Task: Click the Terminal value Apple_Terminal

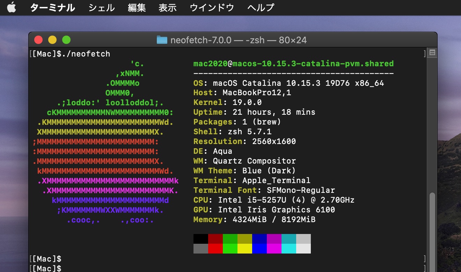Action: [x=276, y=181]
